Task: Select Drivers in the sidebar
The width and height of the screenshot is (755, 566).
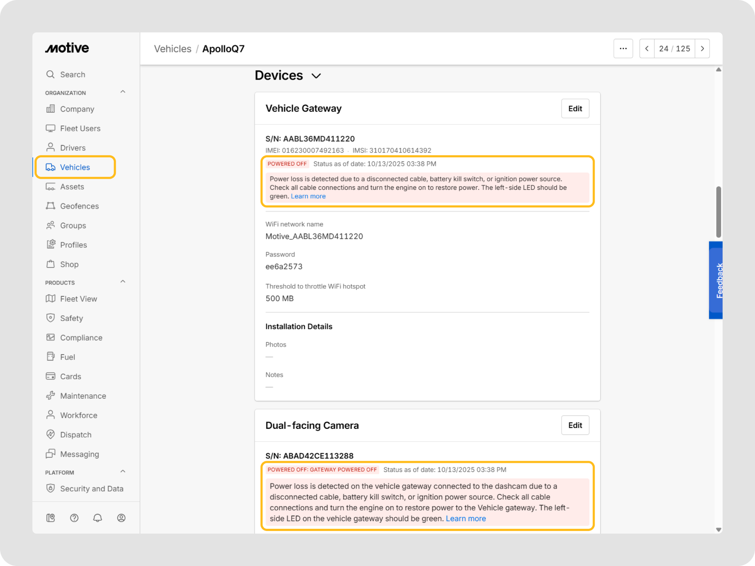Action: pos(73,148)
